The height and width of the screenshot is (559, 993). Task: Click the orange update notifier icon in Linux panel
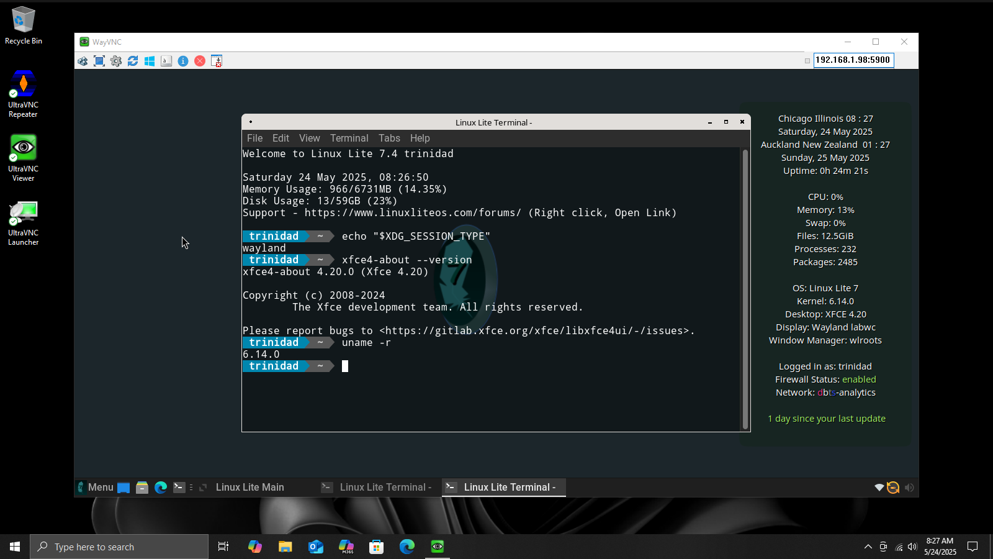click(x=893, y=488)
